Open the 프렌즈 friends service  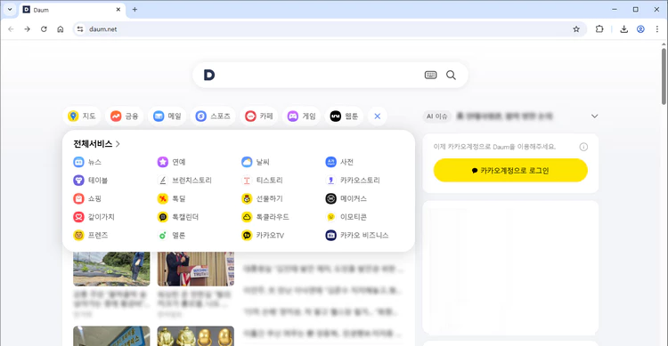[x=90, y=236]
